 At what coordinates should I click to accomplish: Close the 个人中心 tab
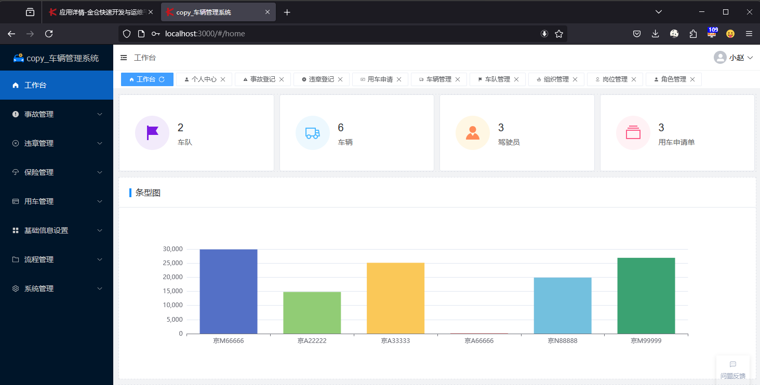pyautogui.click(x=223, y=79)
